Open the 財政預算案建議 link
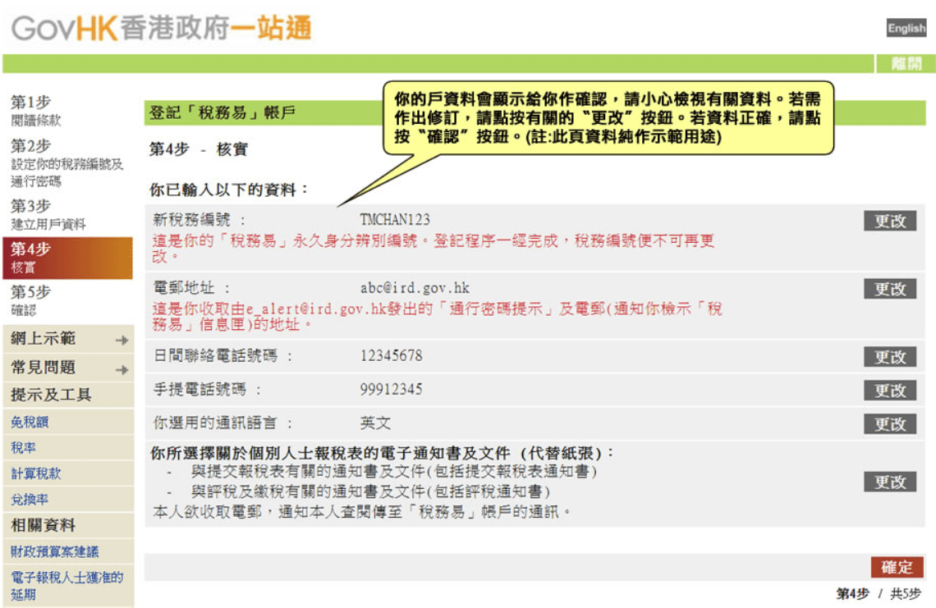The image size is (936, 608). [54, 551]
